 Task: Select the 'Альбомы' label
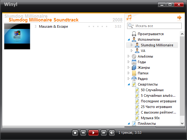(x=145, y=56)
